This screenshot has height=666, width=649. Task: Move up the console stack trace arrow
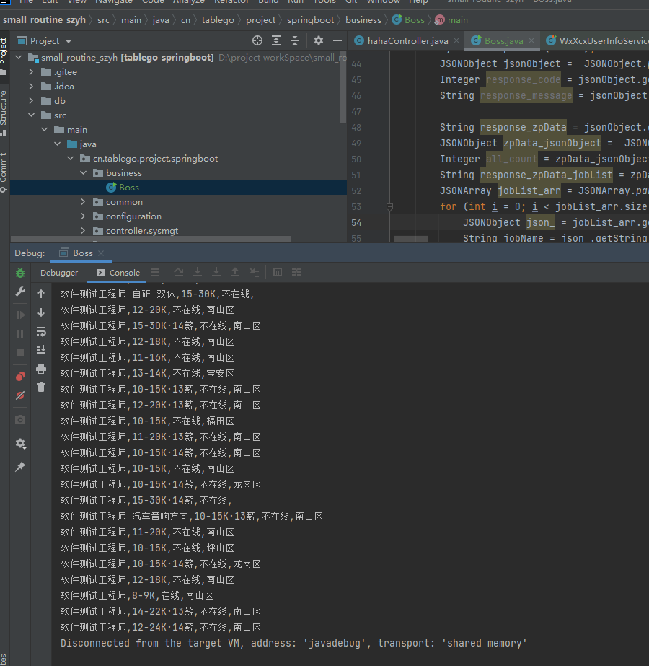41,294
